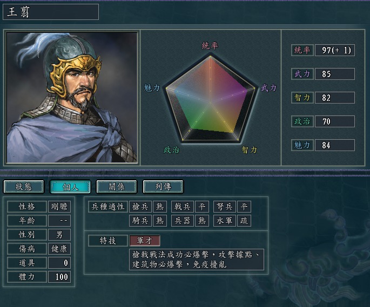Click the 智力 stat label in stats column
This screenshot has height=307, width=370.
(x=302, y=98)
